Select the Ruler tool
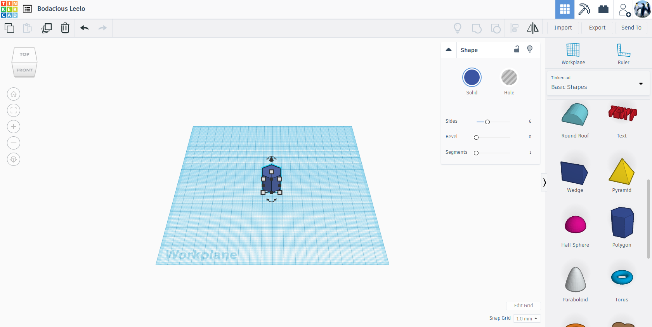 click(624, 54)
